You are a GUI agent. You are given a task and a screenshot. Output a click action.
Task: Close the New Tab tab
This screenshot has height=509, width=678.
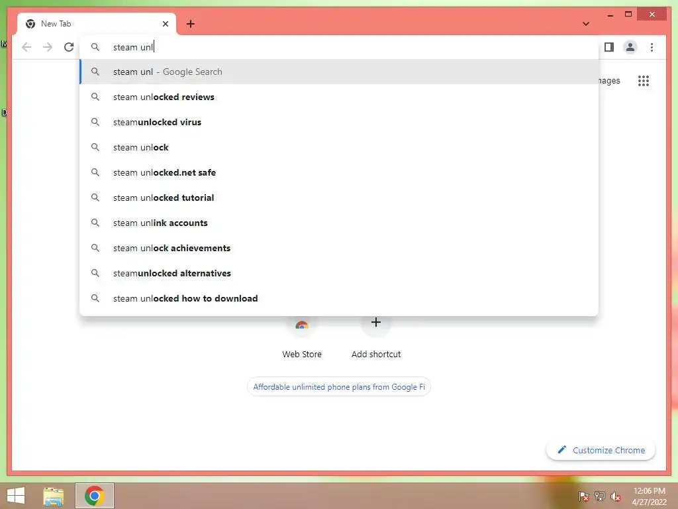(x=165, y=24)
